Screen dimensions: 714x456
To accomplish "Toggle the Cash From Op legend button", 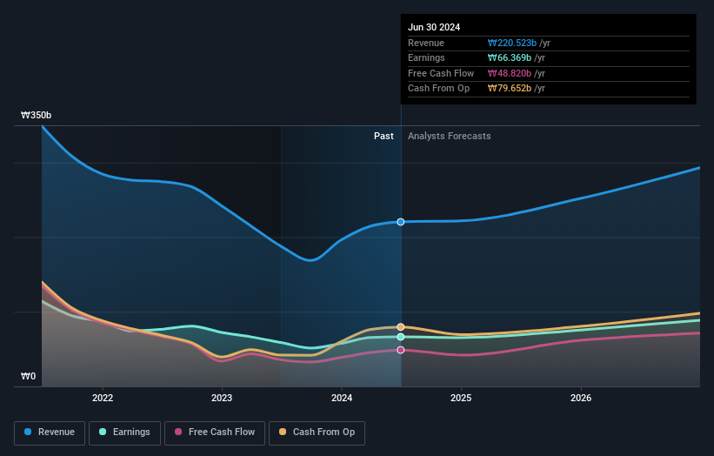I will point(317,433).
